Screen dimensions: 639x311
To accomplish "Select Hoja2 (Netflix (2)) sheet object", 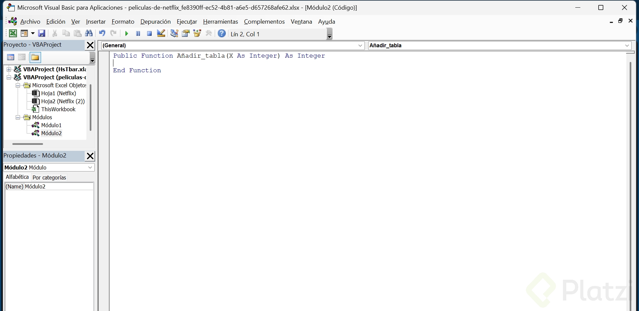I will [x=63, y=101].
